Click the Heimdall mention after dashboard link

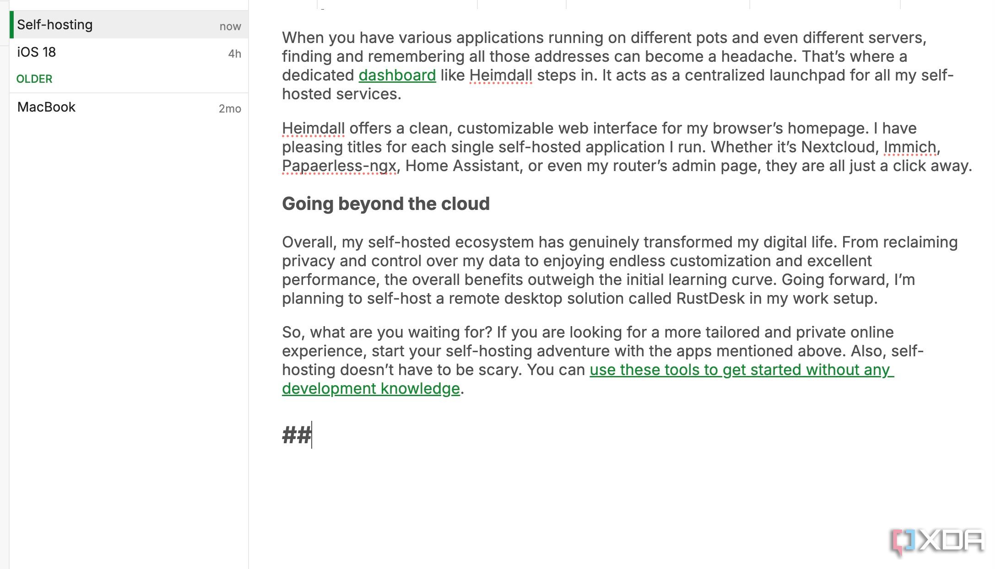(x=501, y=75)
